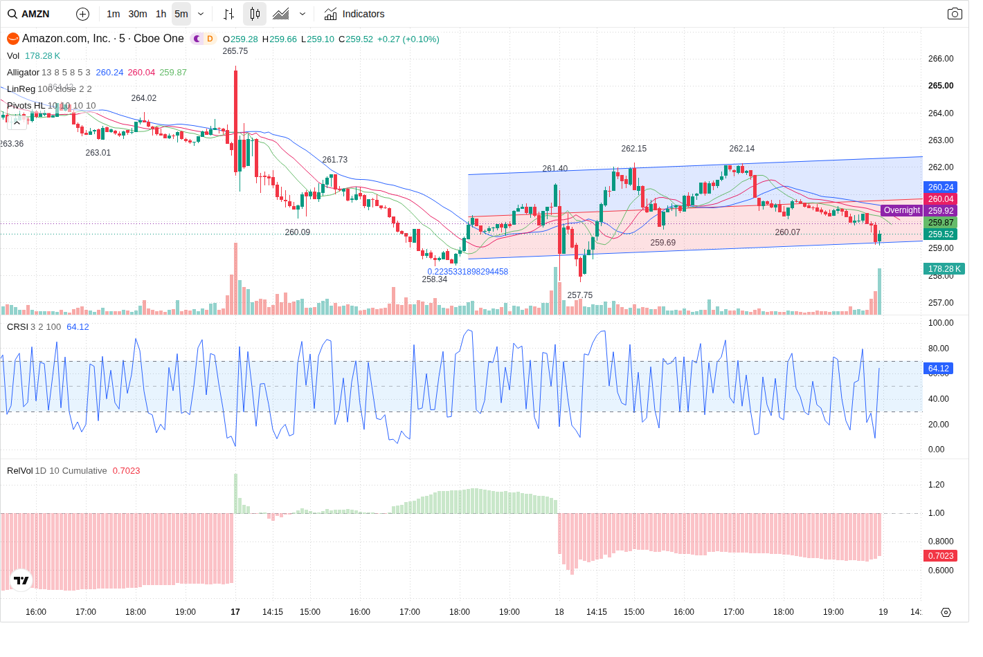983x657 pixels.
Task: Click the 257.75 pivot low label
Action: [x=580, y=295]
